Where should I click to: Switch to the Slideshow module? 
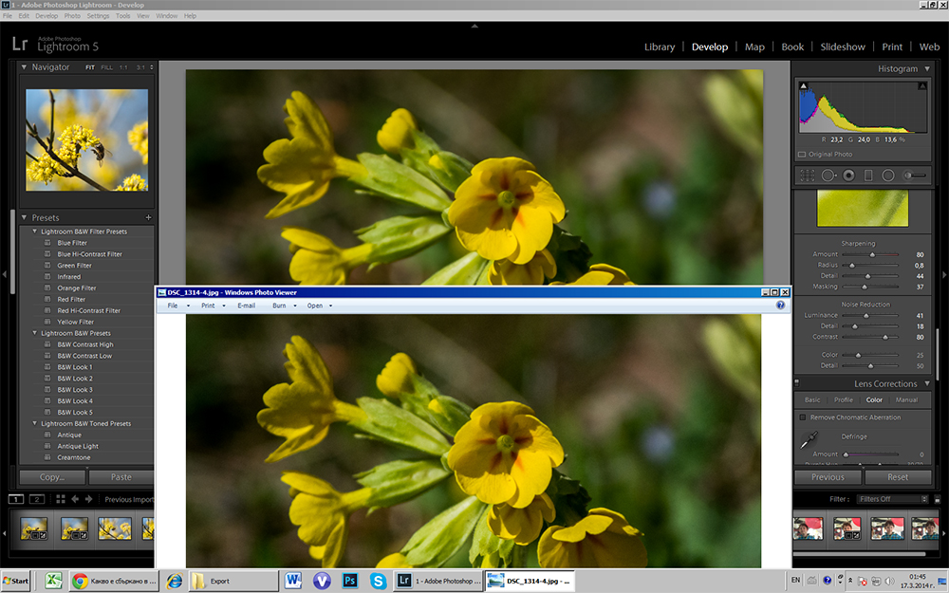(x=843, y=46)
